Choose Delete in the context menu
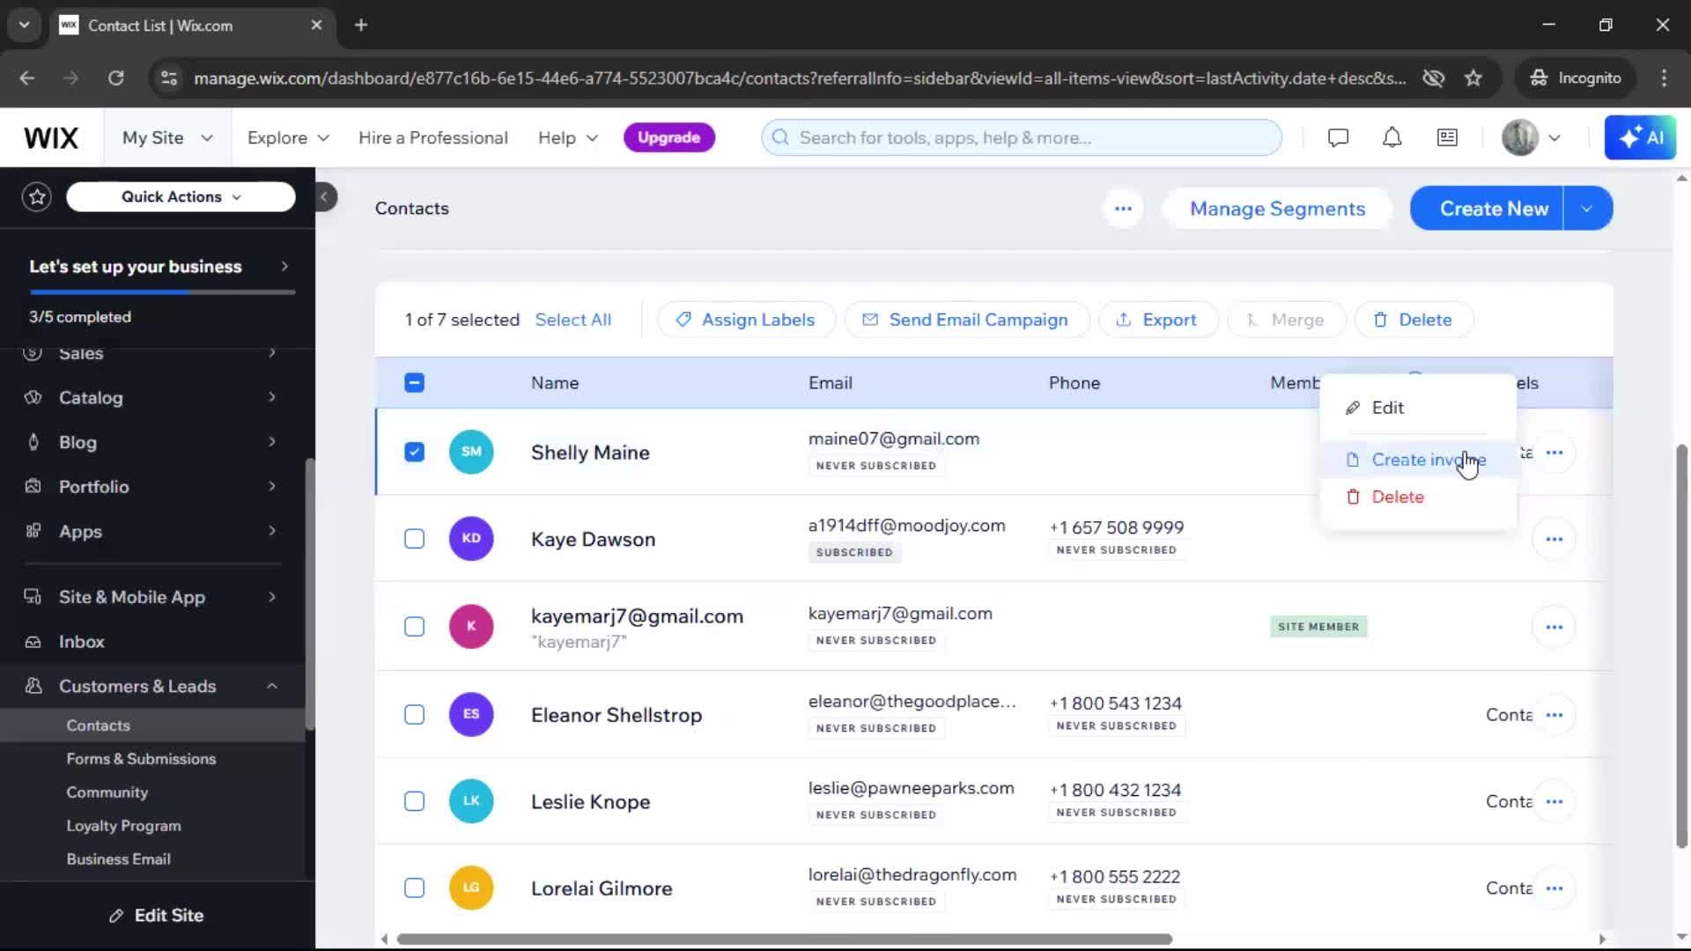1691x951 pixels. tap(1418, 497)
